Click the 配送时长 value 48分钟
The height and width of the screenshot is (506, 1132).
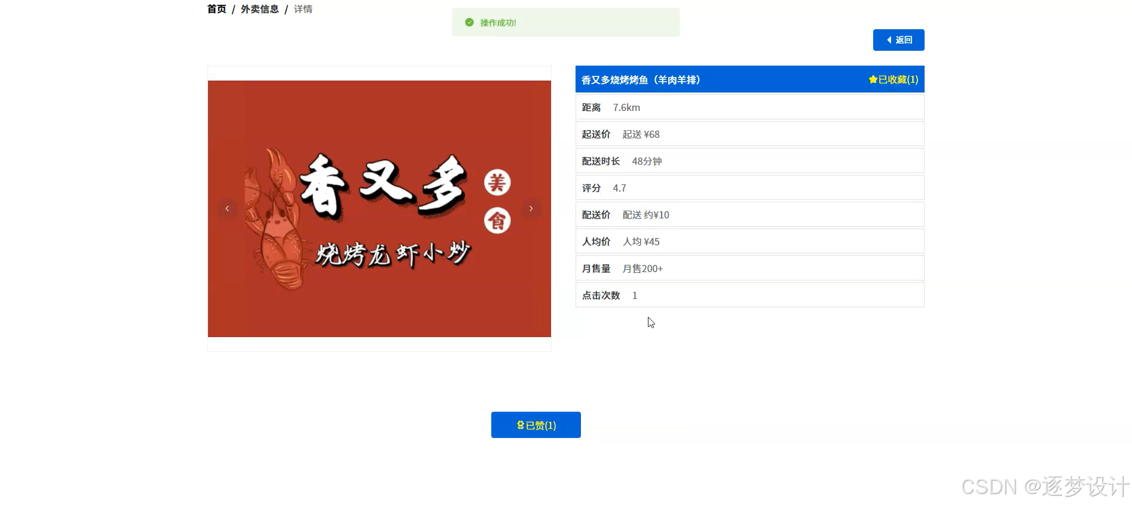[647, 161]
